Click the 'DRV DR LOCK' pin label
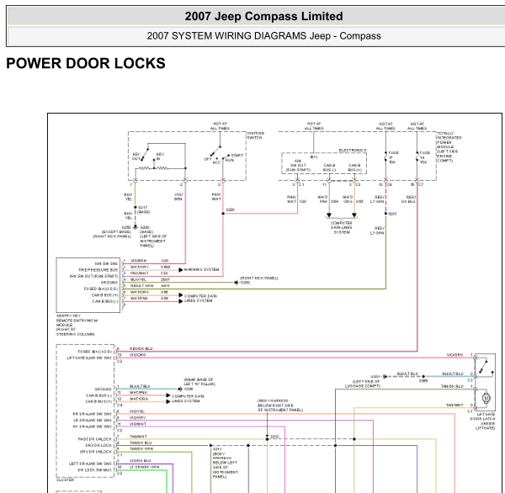The height and width of the screenshot is (493, 505). click(x=98, y=445)
